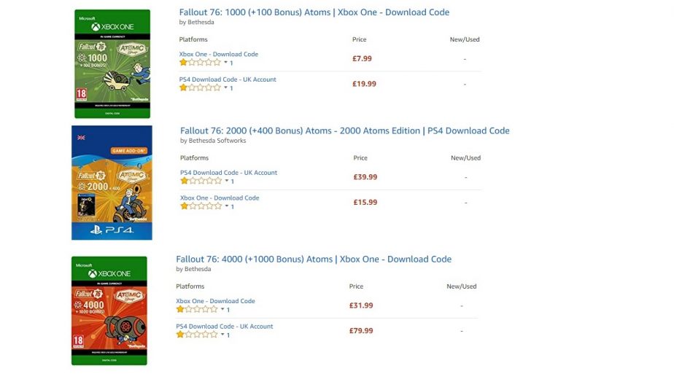Open the Fallout 76 4000 Atoms Xbox One title link
Viewport: 674px width, 379px height.
point(314,259)
